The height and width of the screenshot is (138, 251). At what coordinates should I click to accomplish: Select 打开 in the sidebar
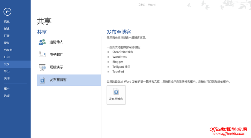pyautogui.click(x=7, y=36)
